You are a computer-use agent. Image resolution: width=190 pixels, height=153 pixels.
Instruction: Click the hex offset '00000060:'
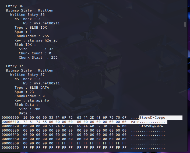click(11, 143)
